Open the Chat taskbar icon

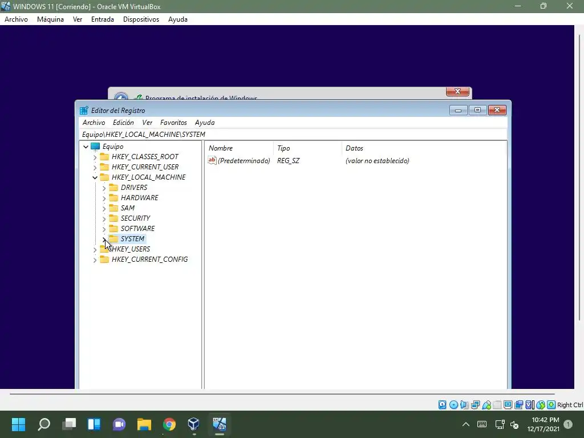119,424
